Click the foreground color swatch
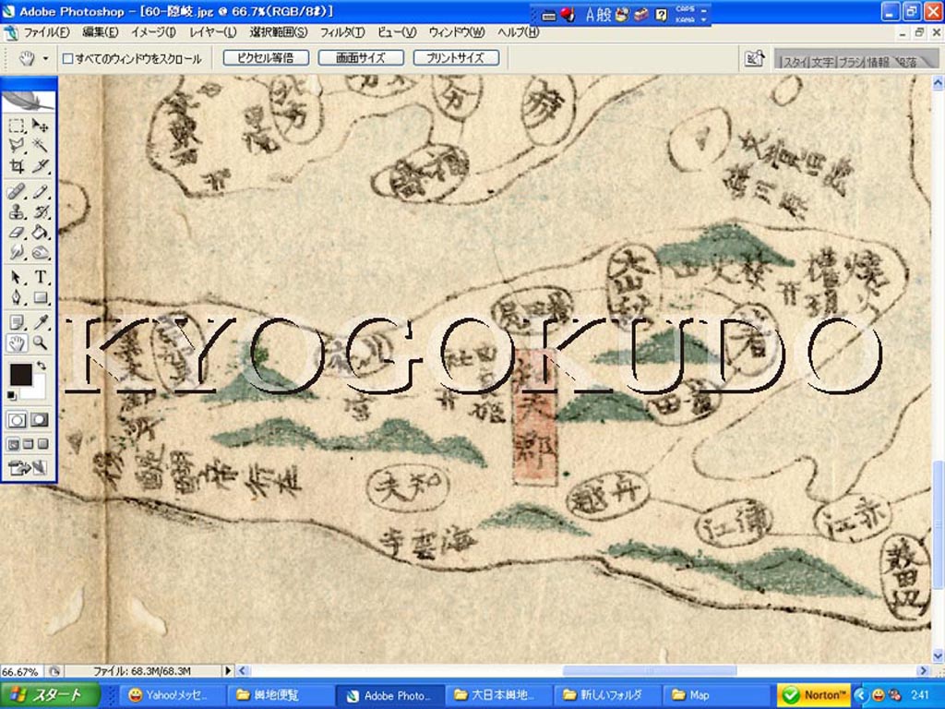 pos(20,374)
